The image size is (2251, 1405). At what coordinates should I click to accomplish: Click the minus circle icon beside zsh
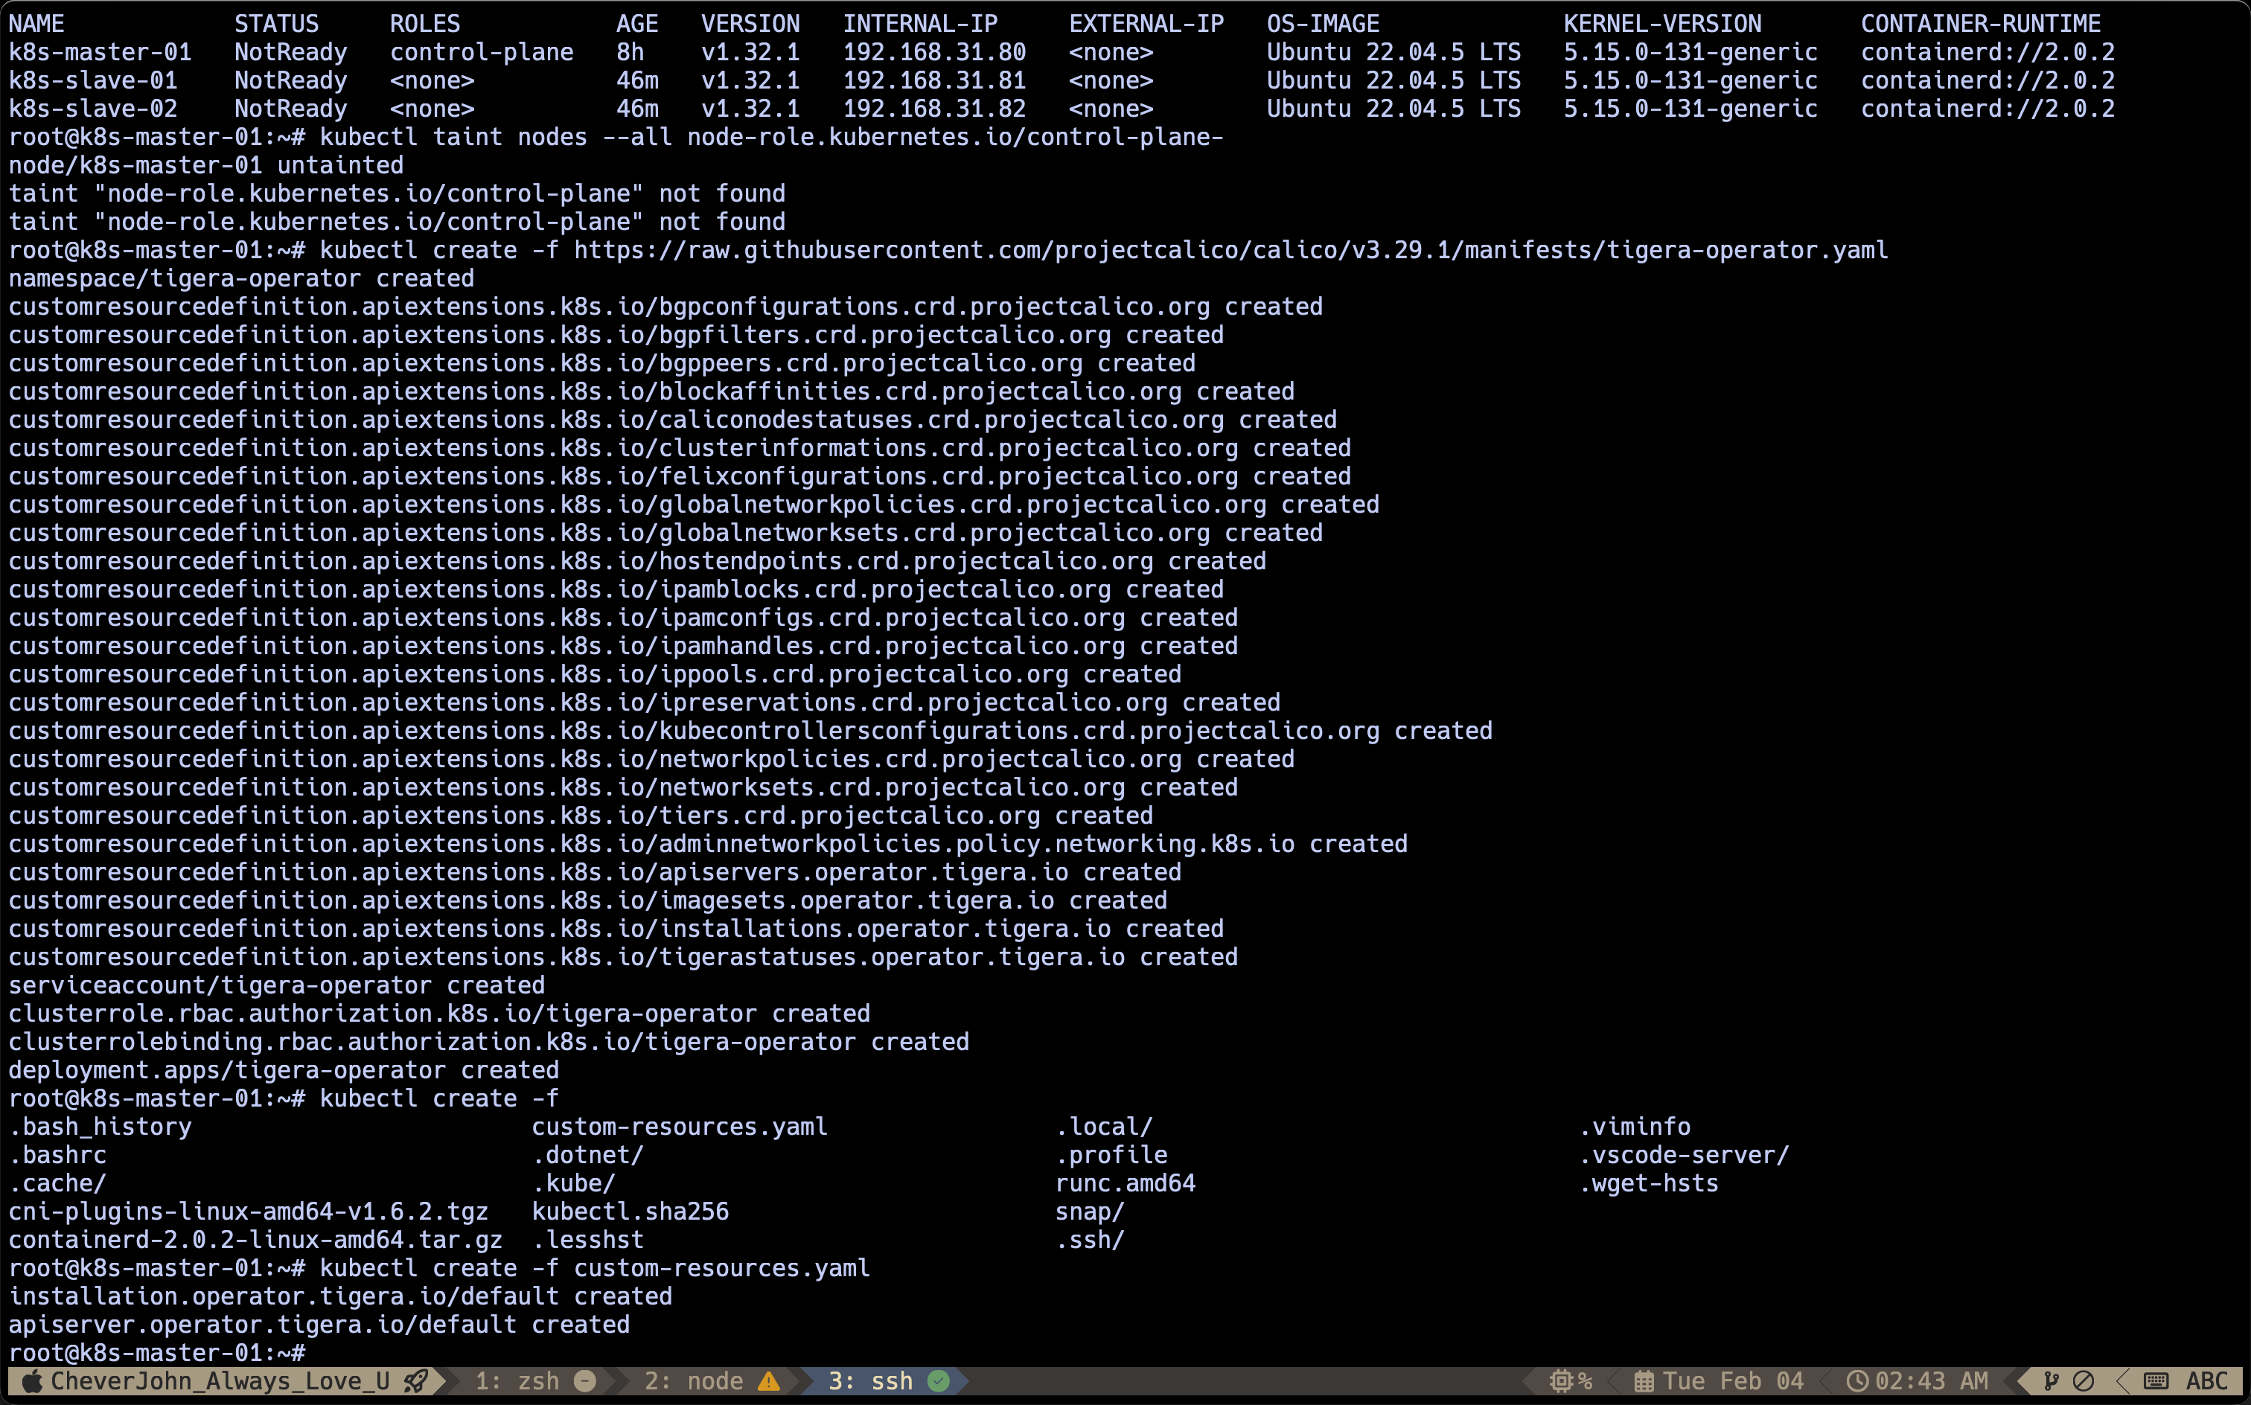[x=584, y=1381]
